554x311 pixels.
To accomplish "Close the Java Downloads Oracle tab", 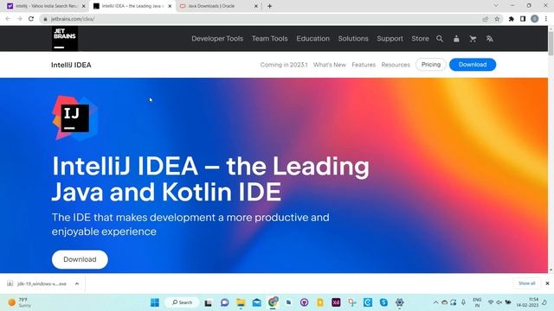I will (x=256, y=6).
